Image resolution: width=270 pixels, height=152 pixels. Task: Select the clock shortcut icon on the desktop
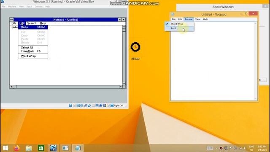click(135, 47)
